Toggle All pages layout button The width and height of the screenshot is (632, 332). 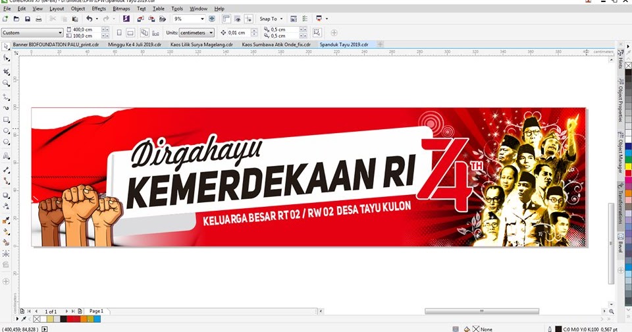pyautogui.click(x=144, y=33)
